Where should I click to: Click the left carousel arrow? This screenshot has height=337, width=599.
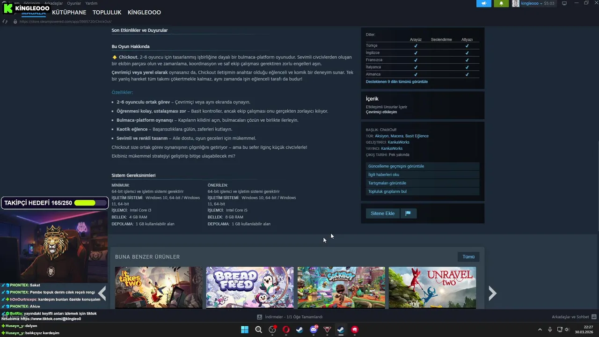[102, 293]
